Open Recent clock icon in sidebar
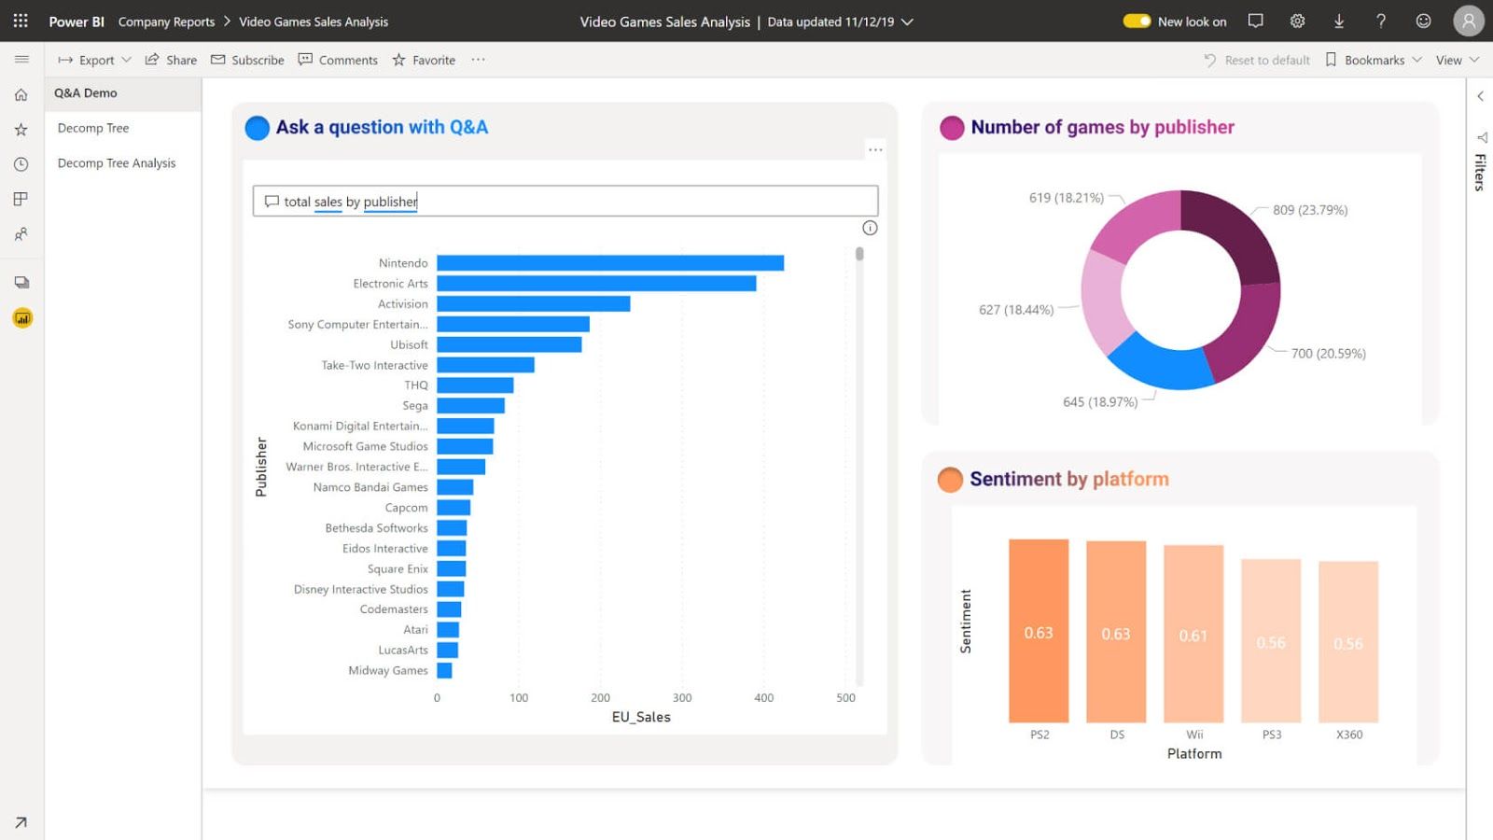 (21, 164)
